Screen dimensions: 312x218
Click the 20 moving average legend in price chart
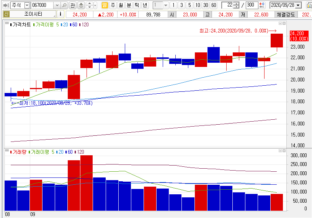(x=64, y=24)
